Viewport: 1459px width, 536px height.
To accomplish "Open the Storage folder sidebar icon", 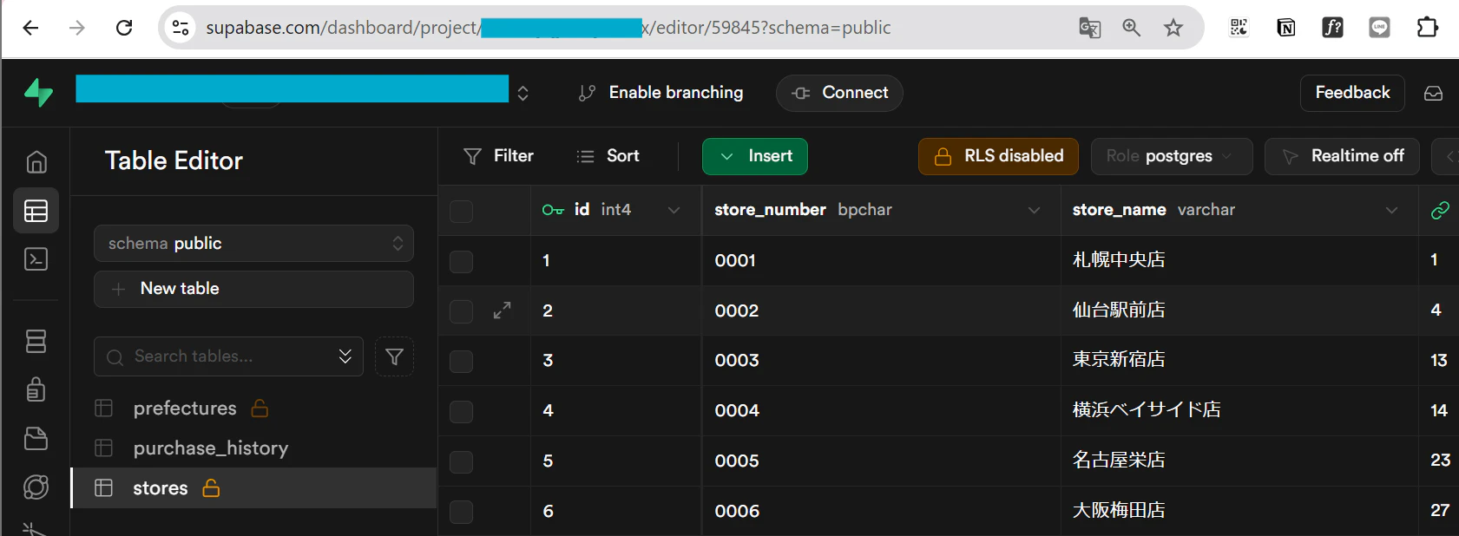I will point(36,438).
